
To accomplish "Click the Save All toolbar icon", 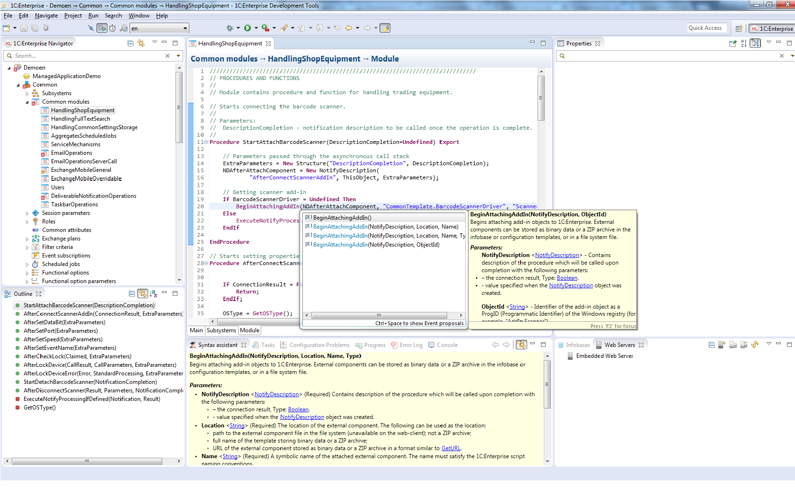I will pos(34,28).
